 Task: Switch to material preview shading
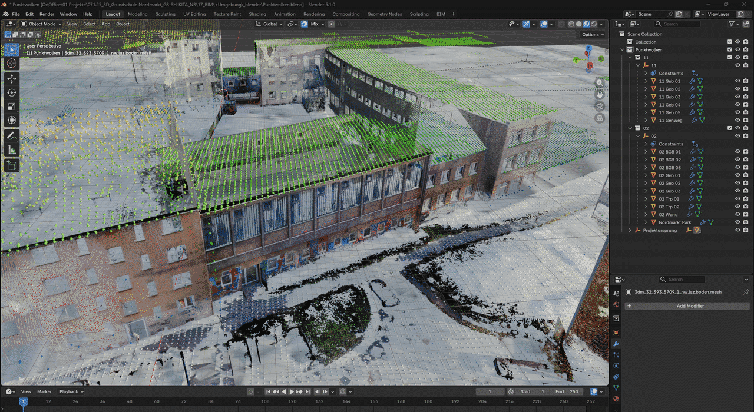coord(586,24)
